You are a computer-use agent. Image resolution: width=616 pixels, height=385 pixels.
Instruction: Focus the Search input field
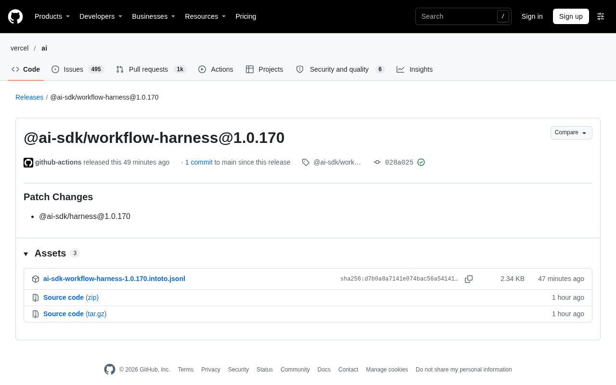pyautogui.click(x=463, y=16)
